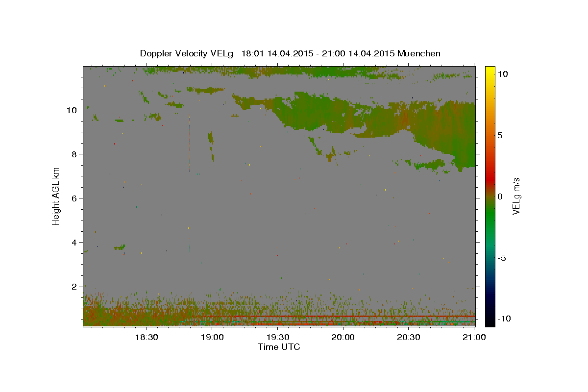Click the height tick label '4'

pos(74,243)
